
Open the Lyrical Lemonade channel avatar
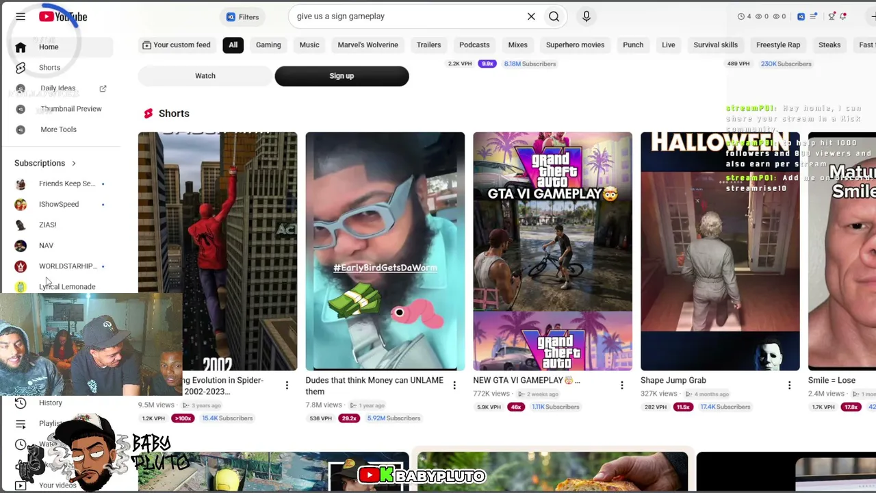tap(21, 287)
